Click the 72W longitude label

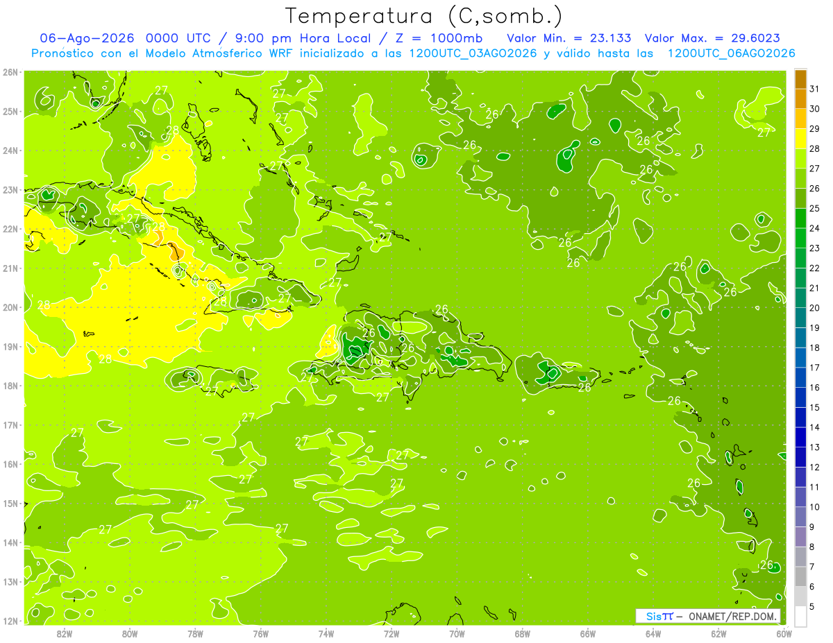(x=392, y=634)
